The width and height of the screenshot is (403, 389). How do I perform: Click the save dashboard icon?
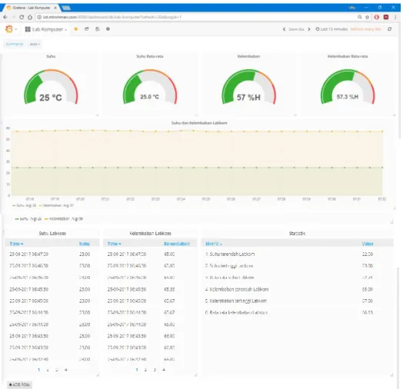tap(98, 29)
